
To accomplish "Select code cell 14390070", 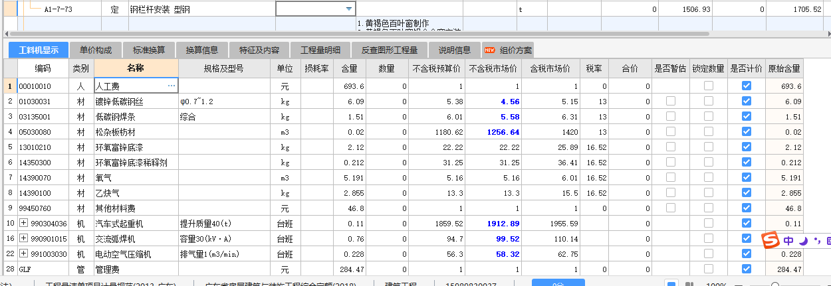I will point(43,178).
